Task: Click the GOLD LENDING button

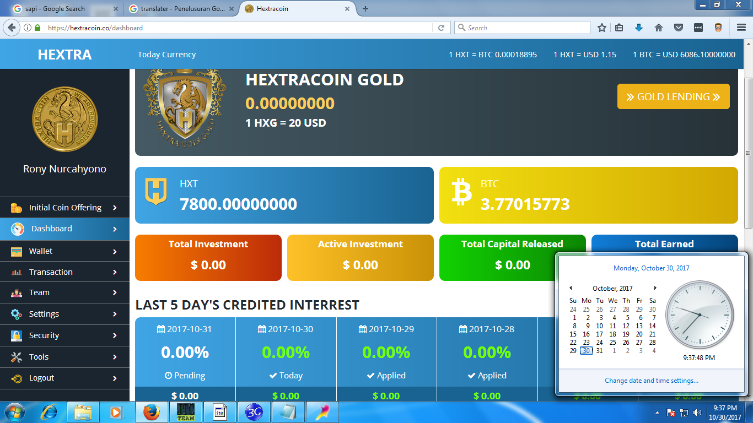Action: [674, 96]
